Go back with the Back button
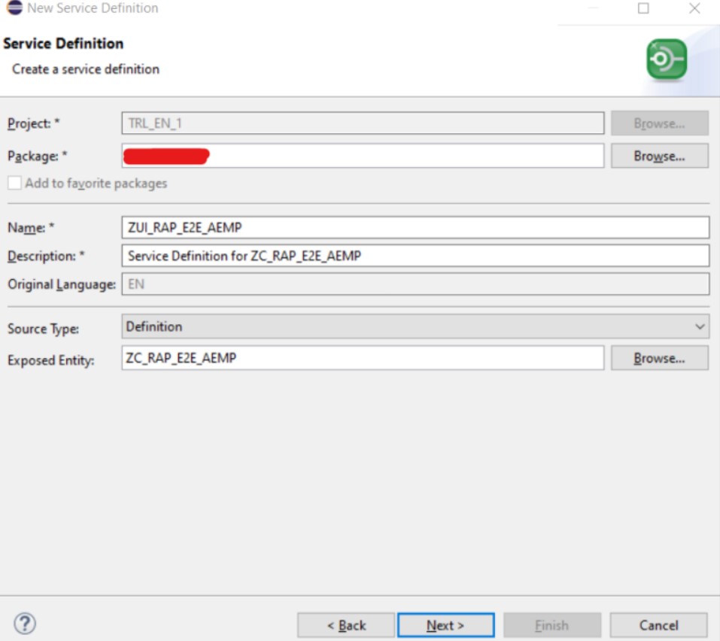This screenshot has width=720, height=641. click(x=346, y=625)
